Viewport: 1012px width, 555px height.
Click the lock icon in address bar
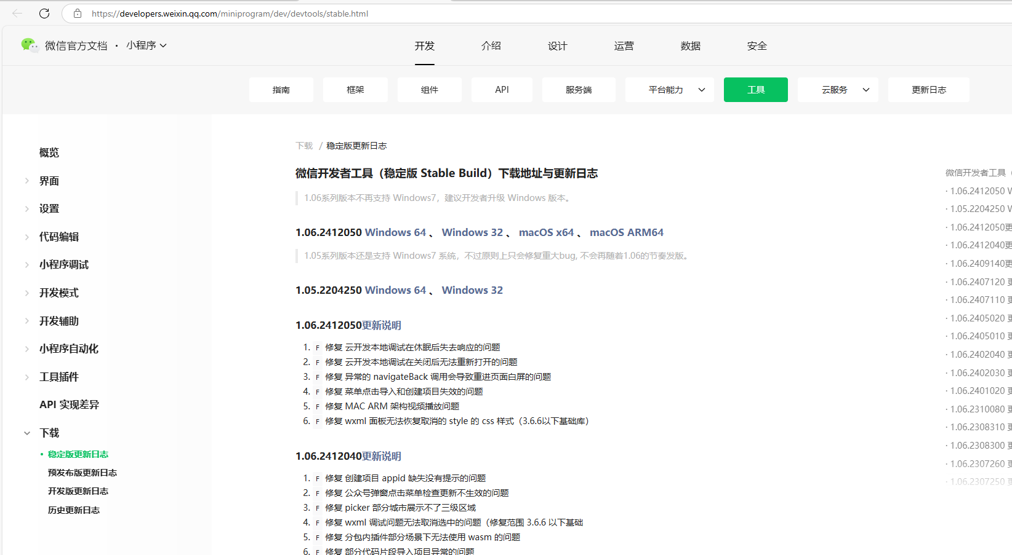78,13
